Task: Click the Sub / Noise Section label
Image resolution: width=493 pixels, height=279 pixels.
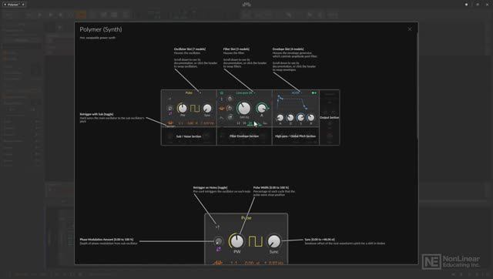Action: point(189,136)
